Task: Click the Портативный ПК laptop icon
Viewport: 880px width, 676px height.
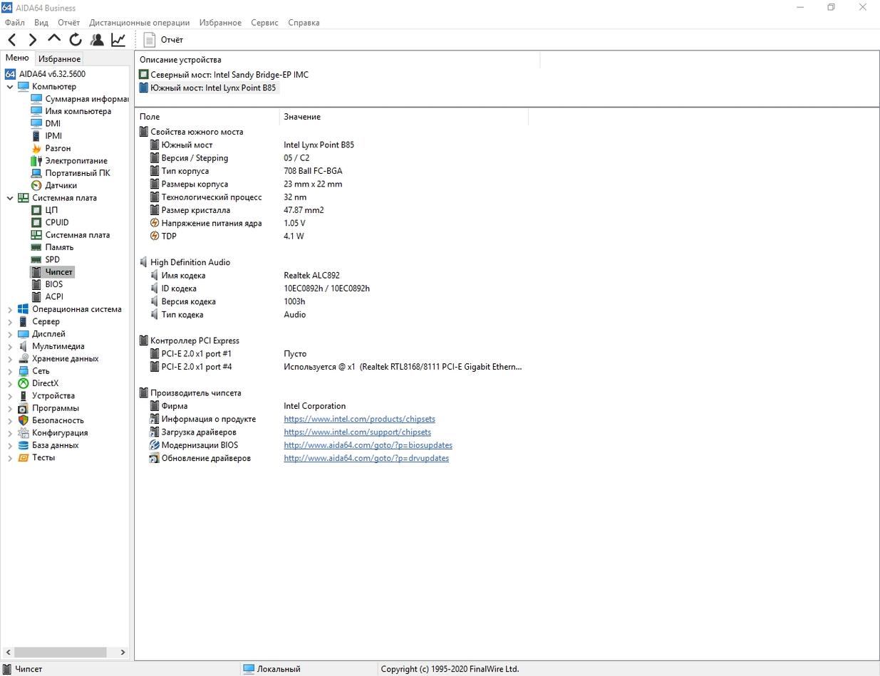Action: [x=36, y=173]
